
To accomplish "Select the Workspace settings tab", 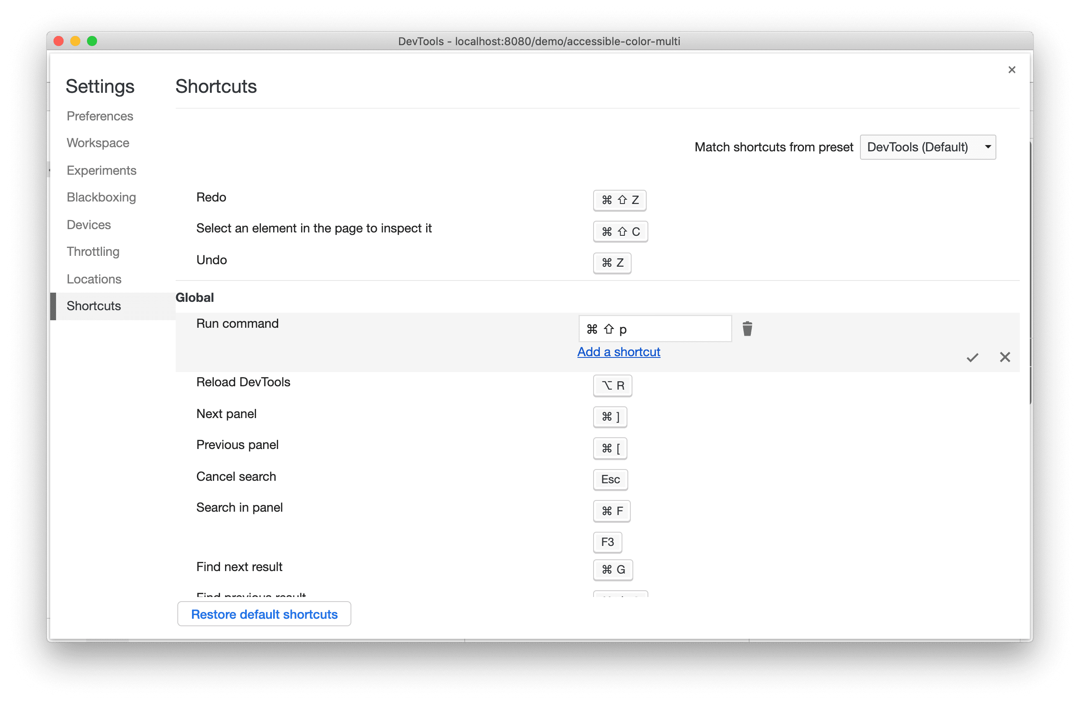I will 98,143.
